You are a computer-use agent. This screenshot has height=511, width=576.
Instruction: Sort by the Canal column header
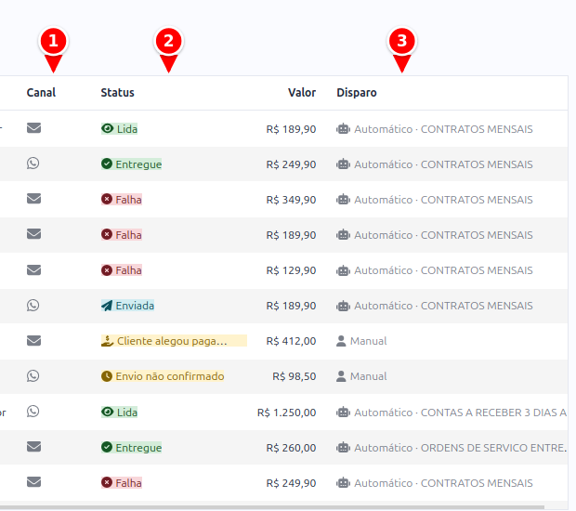(41, 93)
